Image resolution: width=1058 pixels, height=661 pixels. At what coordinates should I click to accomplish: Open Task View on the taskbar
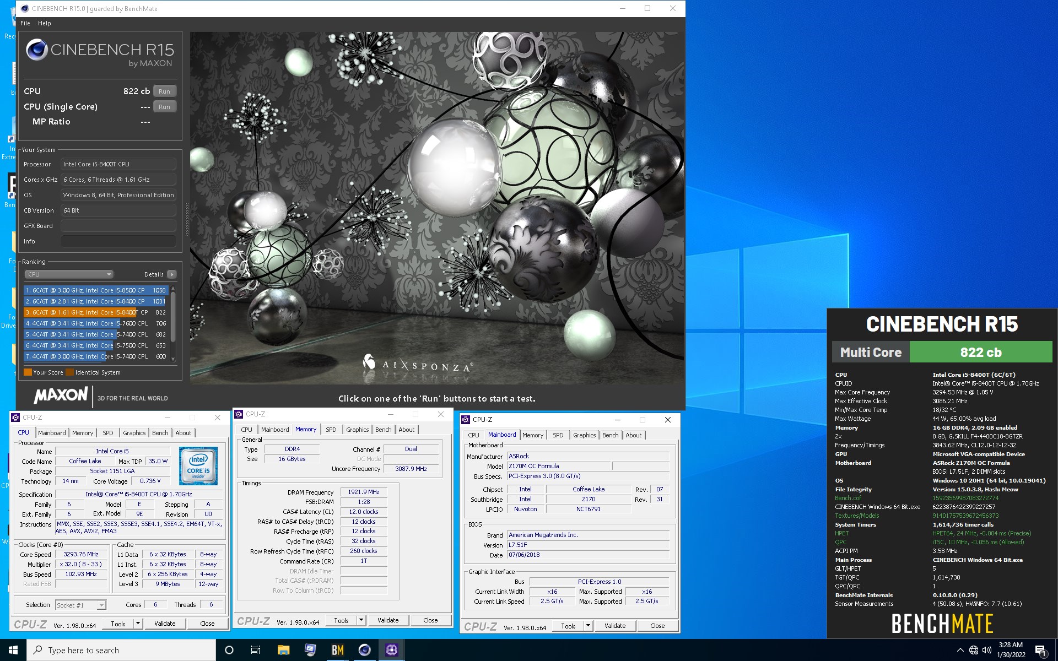pos(256,650)
